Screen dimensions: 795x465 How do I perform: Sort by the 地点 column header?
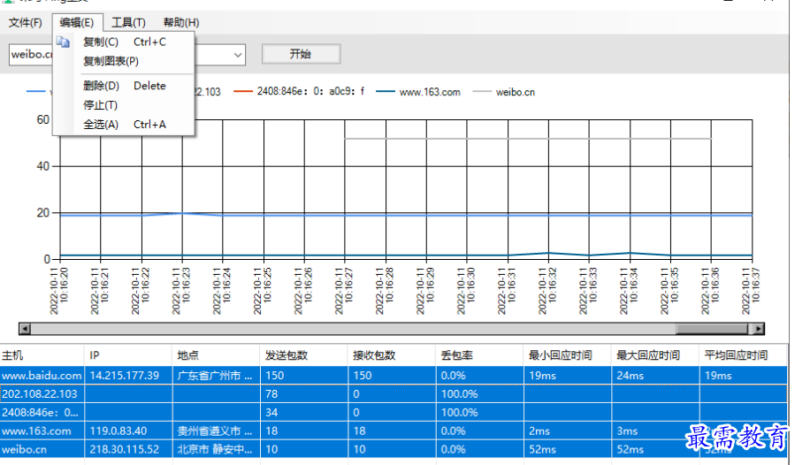click(217, 355)
